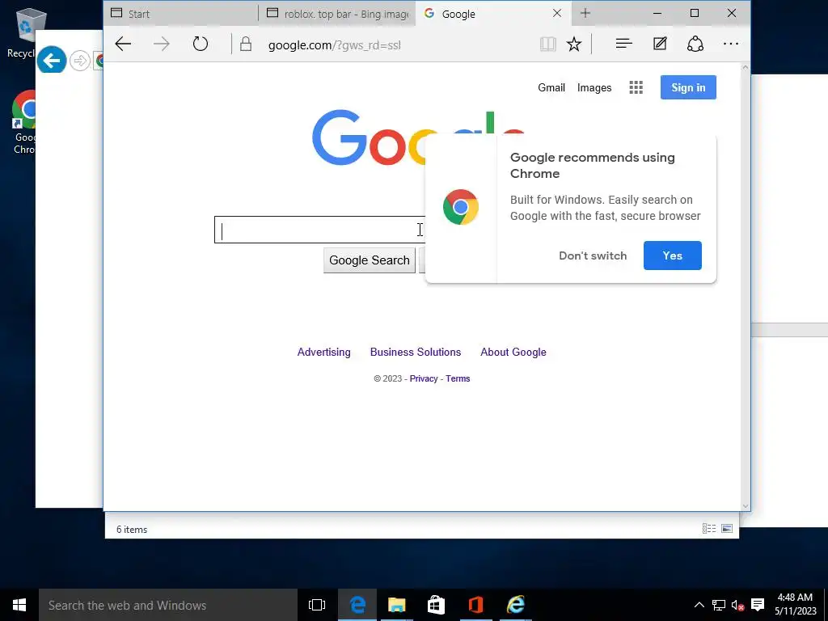Click Chrome logo in recommendation popup
This screenshot has width=828, height=621.
460,207
